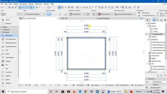This screenshot has height=94, width=167.
Task: Open the 02 Drafting scale dropdown
Action: pyautogui.click(x=80, y=85)
